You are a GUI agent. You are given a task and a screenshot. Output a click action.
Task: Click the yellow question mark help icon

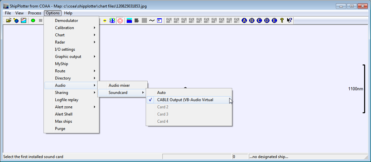pos(282,21)
